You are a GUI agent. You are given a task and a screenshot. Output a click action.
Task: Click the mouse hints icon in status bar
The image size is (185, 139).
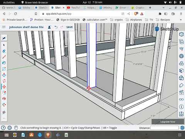point(16,128)
